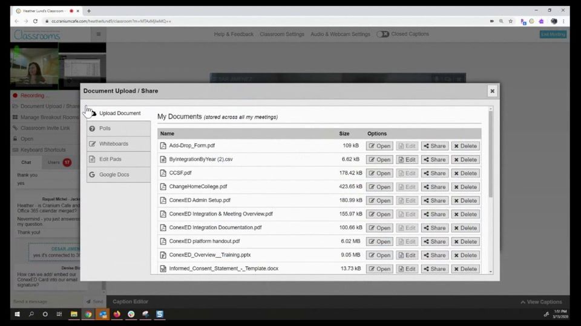Share CCSF.pdf document
This screenshot has width=581, height=326.
[x=435, y=173]
